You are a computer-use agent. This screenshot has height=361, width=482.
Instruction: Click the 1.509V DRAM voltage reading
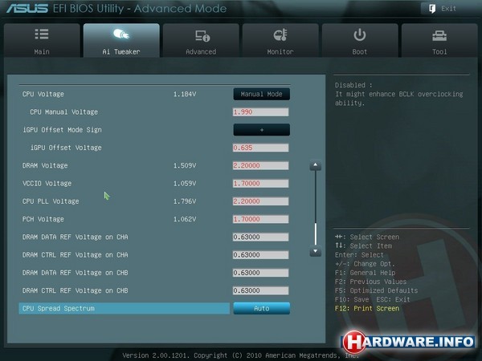[x=185, y=165]
